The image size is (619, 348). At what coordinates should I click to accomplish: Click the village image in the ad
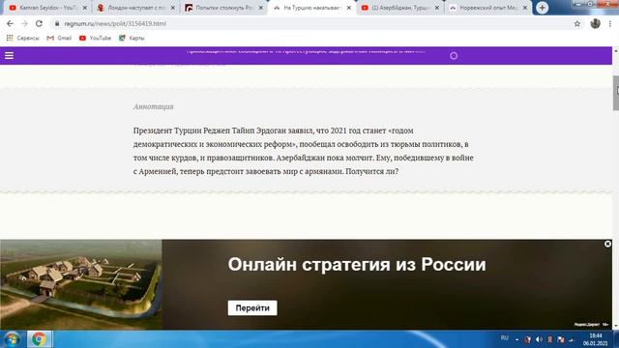(81, 284)
